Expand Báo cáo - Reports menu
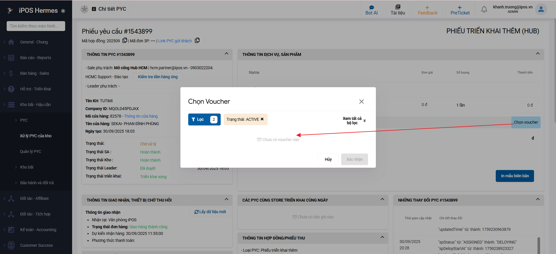 36,58
